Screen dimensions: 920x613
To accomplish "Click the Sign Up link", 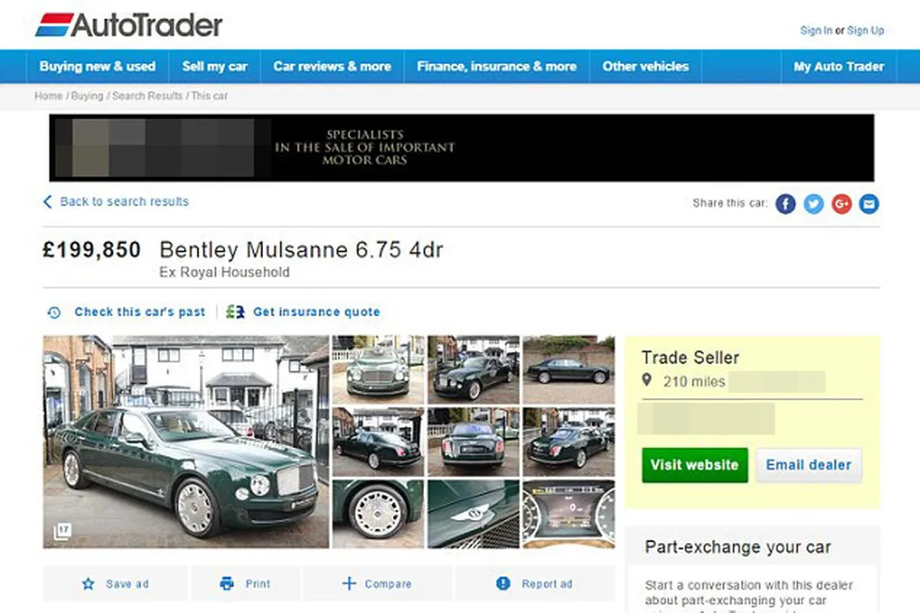I will pyautogui.click(x=866, y=31).
